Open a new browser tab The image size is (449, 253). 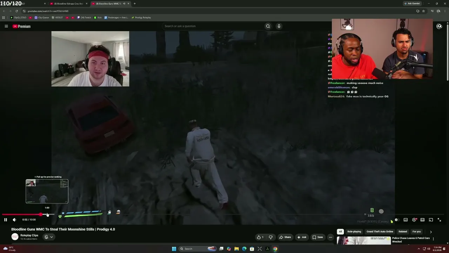coord(135,4)
